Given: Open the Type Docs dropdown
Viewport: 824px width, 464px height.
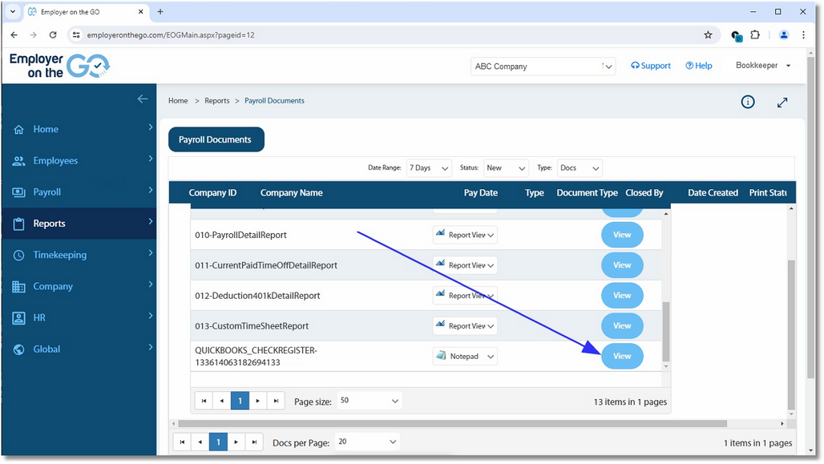Looking at the screenshot, I should pos(580,167).
